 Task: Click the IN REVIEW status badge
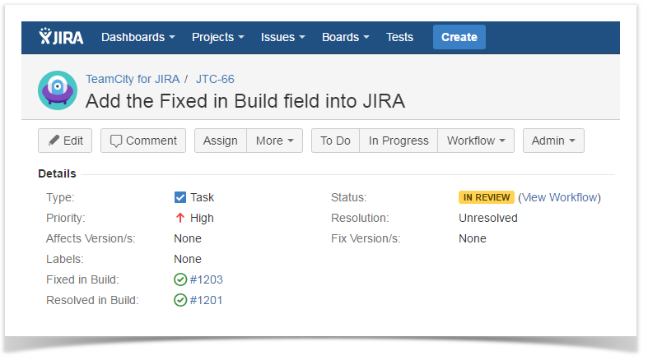point(487,197)
